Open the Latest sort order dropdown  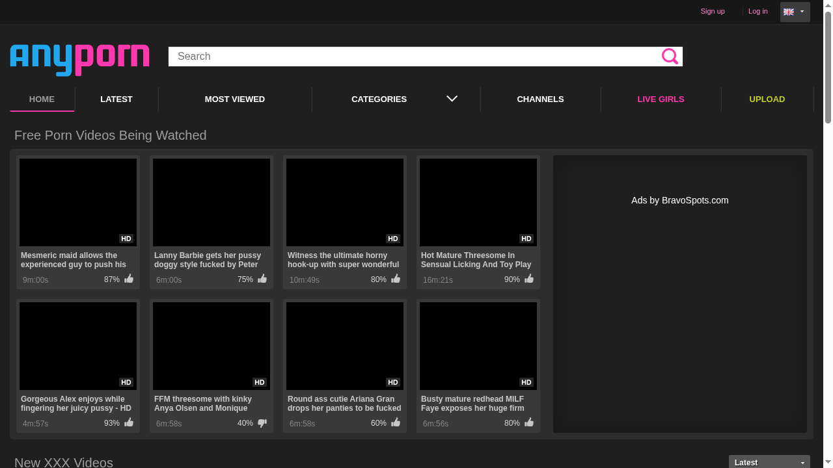[x=769, y=462]
